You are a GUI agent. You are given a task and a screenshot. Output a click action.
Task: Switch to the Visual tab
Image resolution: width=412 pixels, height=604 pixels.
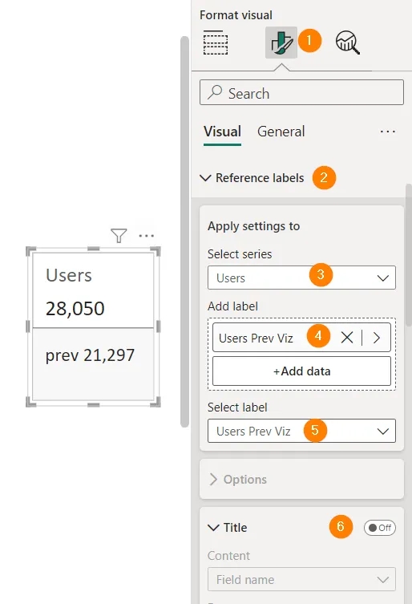coord(222,132)
